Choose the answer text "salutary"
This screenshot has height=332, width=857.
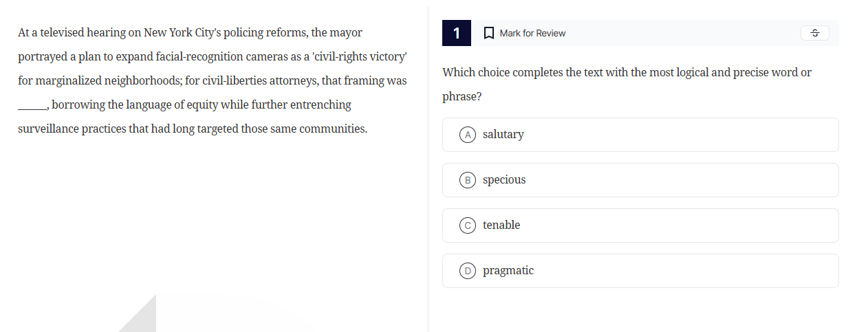tap(503, 135)
